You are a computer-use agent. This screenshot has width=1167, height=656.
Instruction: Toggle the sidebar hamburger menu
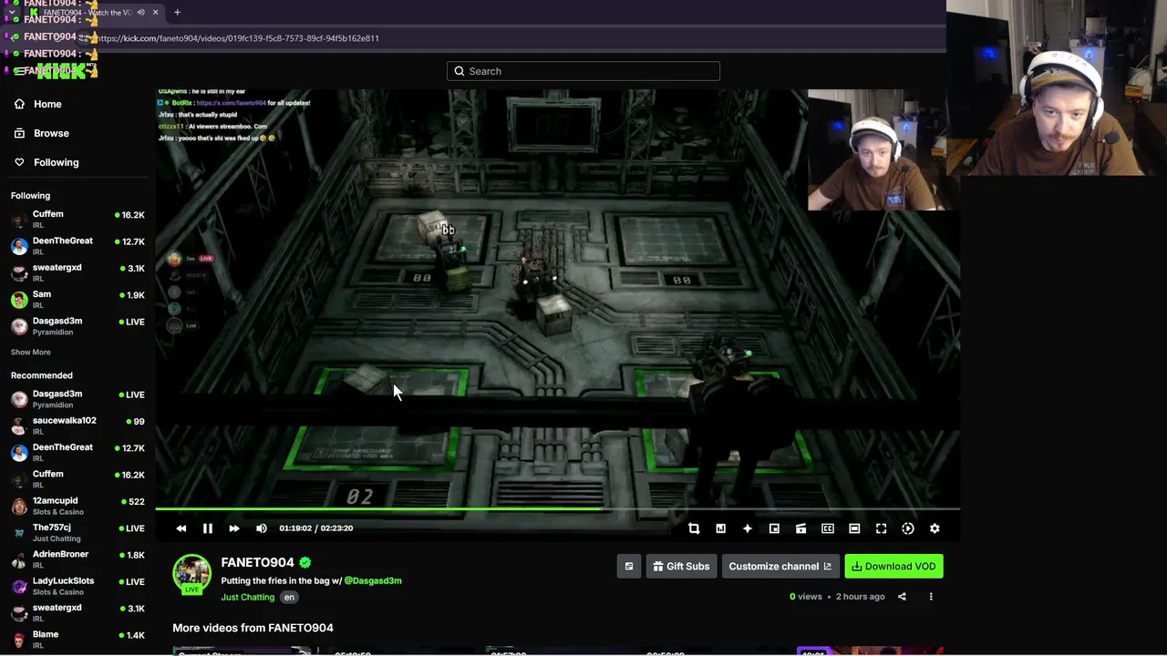coord(19,70)
